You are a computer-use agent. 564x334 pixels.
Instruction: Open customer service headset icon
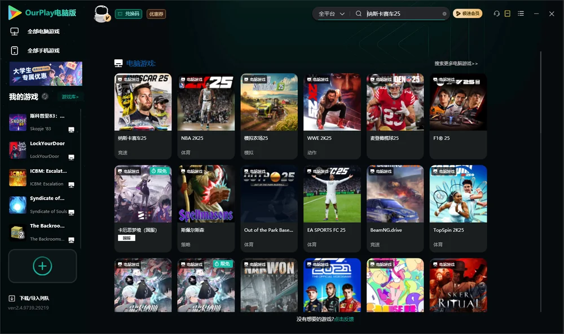click(496, 14)
